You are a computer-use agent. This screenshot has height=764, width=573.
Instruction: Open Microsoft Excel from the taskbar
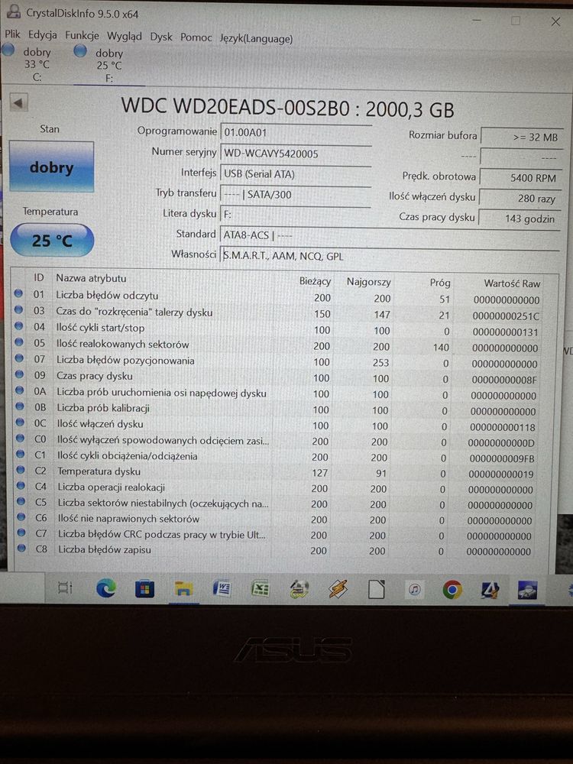coord(261,590)
